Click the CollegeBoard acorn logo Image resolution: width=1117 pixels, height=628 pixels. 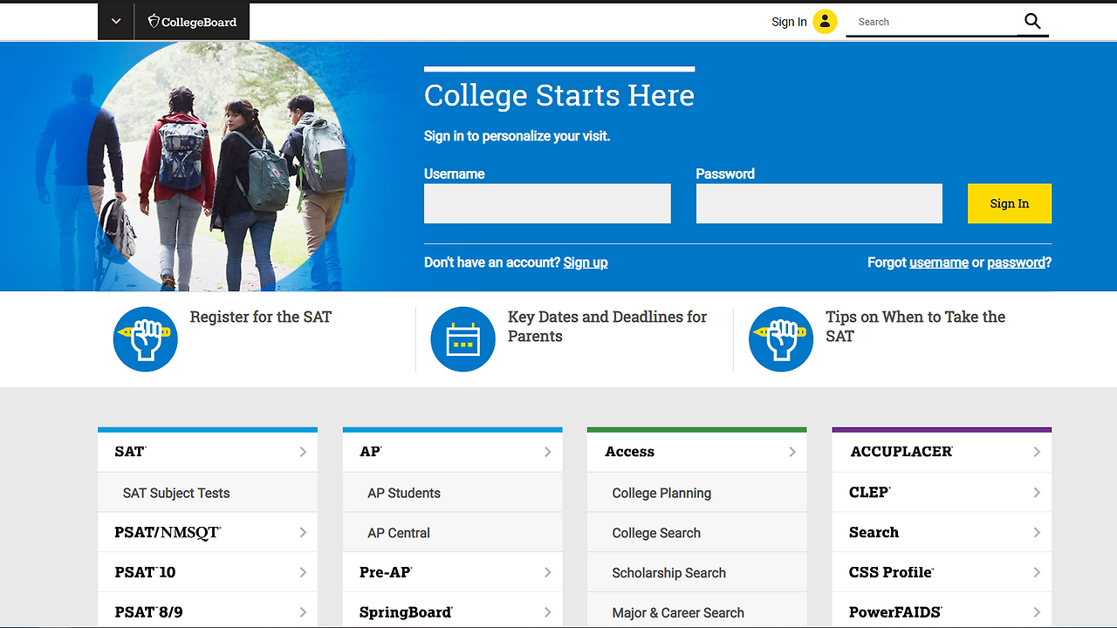(192, 22)
